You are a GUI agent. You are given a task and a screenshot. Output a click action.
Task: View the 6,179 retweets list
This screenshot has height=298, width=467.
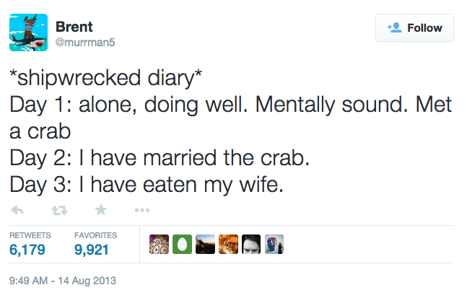pos(27,250)
